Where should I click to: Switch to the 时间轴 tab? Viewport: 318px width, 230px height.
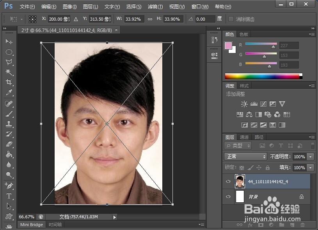(55, 225)
